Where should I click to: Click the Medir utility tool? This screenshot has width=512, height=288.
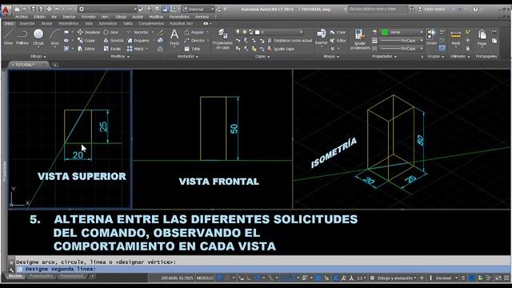coord(455,38)
